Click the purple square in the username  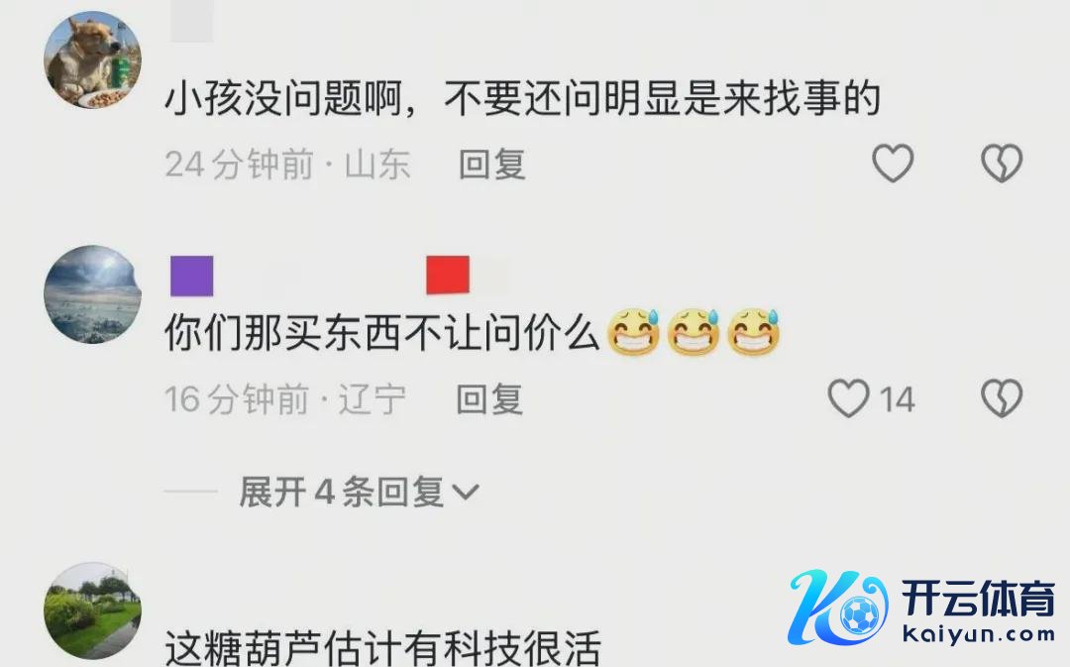point(192,276)
